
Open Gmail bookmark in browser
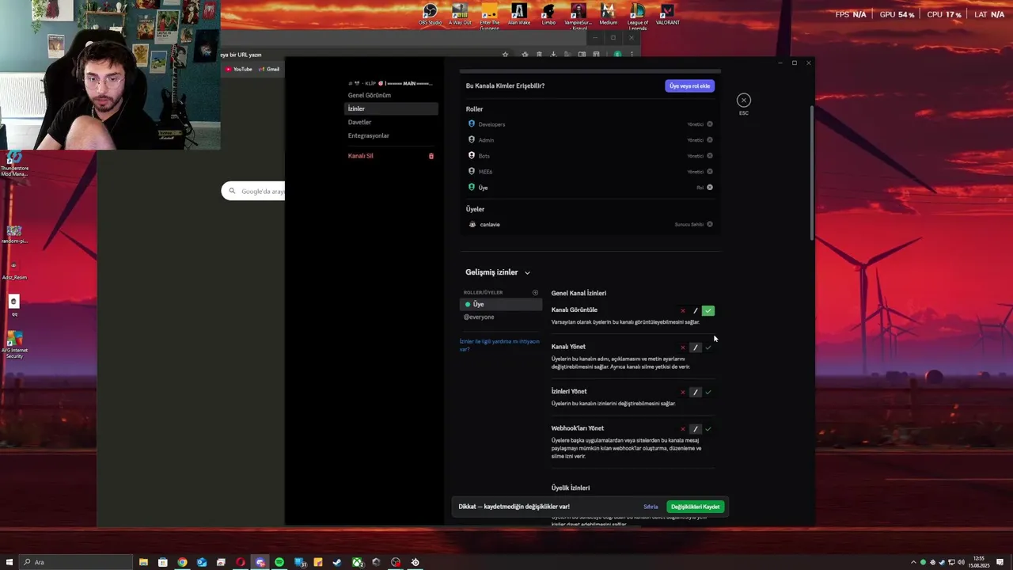(x=269, y=69)
